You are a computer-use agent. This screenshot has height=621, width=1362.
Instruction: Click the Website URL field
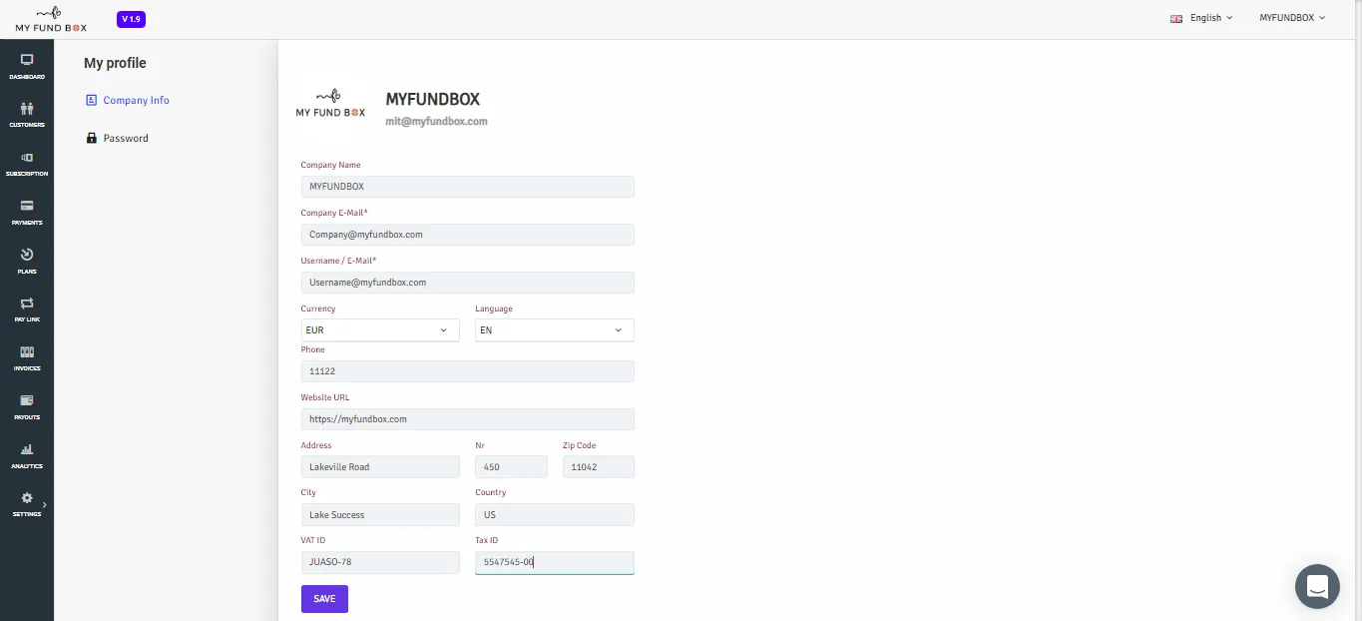(468, 419)
